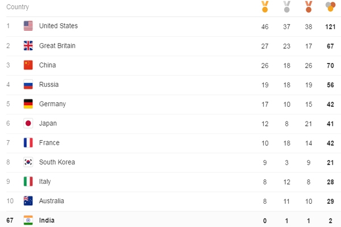
Task: Click the gold medal column icon
Action: [x=265, y=6]
